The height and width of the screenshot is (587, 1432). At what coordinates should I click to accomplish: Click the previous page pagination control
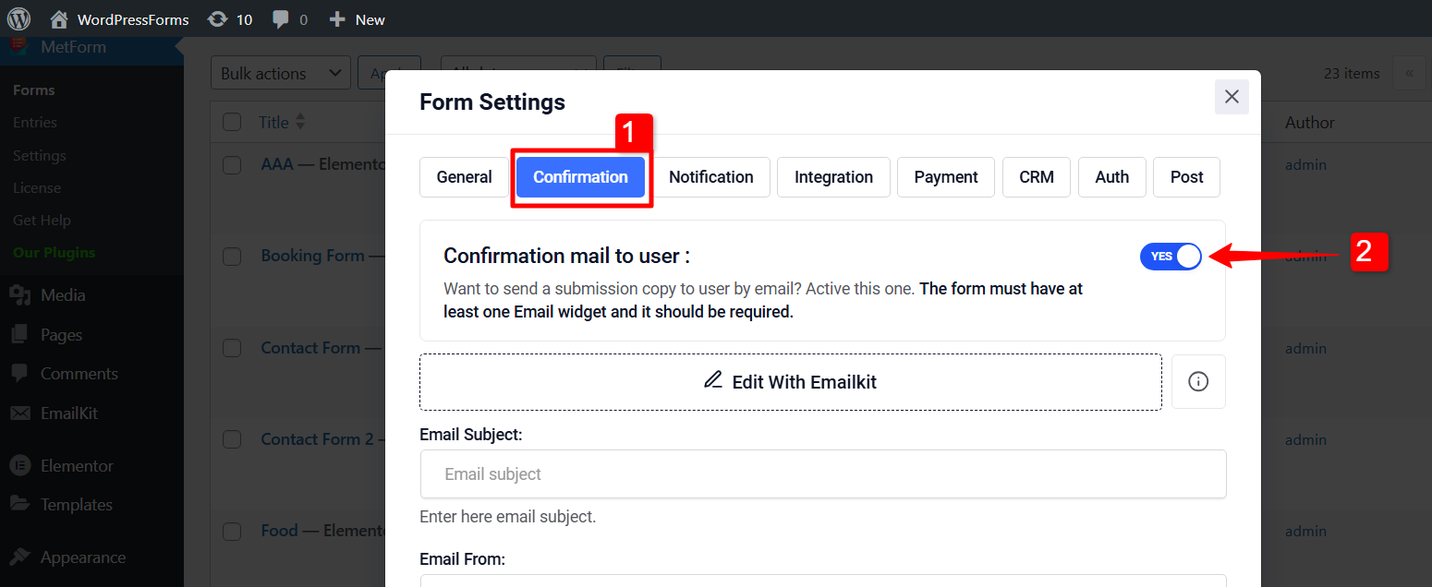1409,73
